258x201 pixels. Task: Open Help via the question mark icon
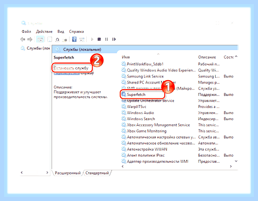74,39
